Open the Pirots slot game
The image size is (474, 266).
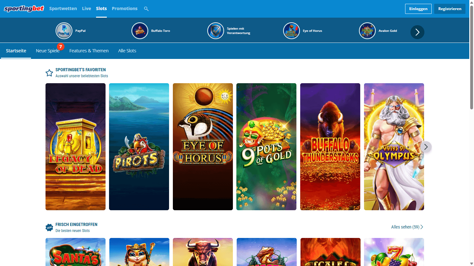(139, 147)
